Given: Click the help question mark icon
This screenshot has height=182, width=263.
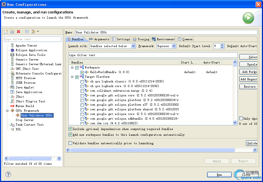Looking at the screenshot, I should click(8, 174).
